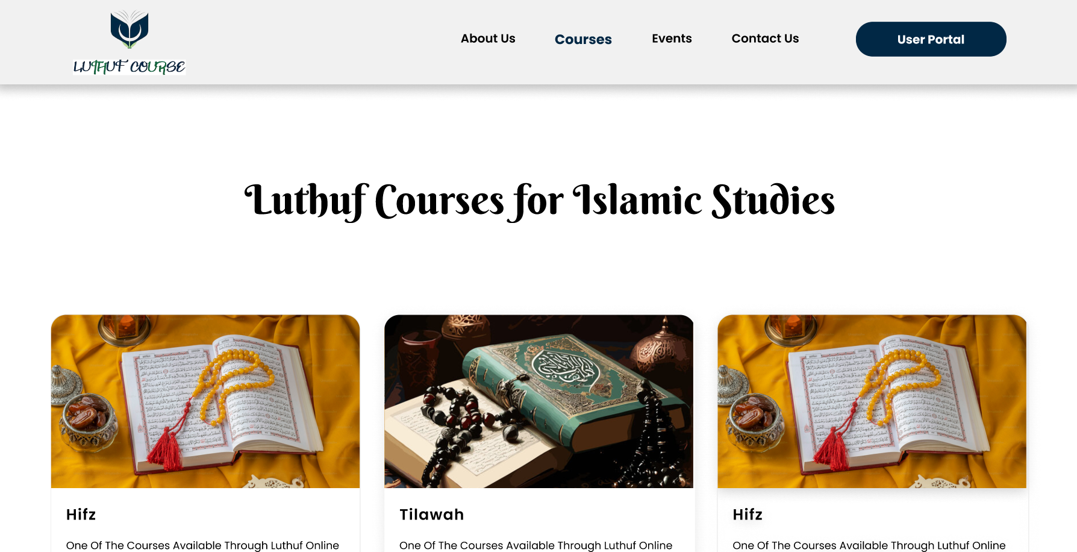
Task: Click the Luthuf Courses for Islamic Studies heading
Action: coord(539,201)
